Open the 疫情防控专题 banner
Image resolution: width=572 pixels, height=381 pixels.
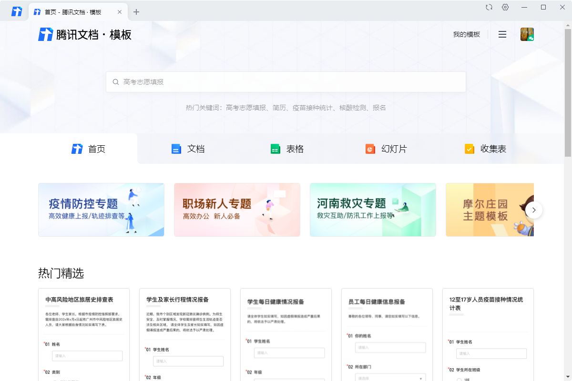click(x=101, y=210)
